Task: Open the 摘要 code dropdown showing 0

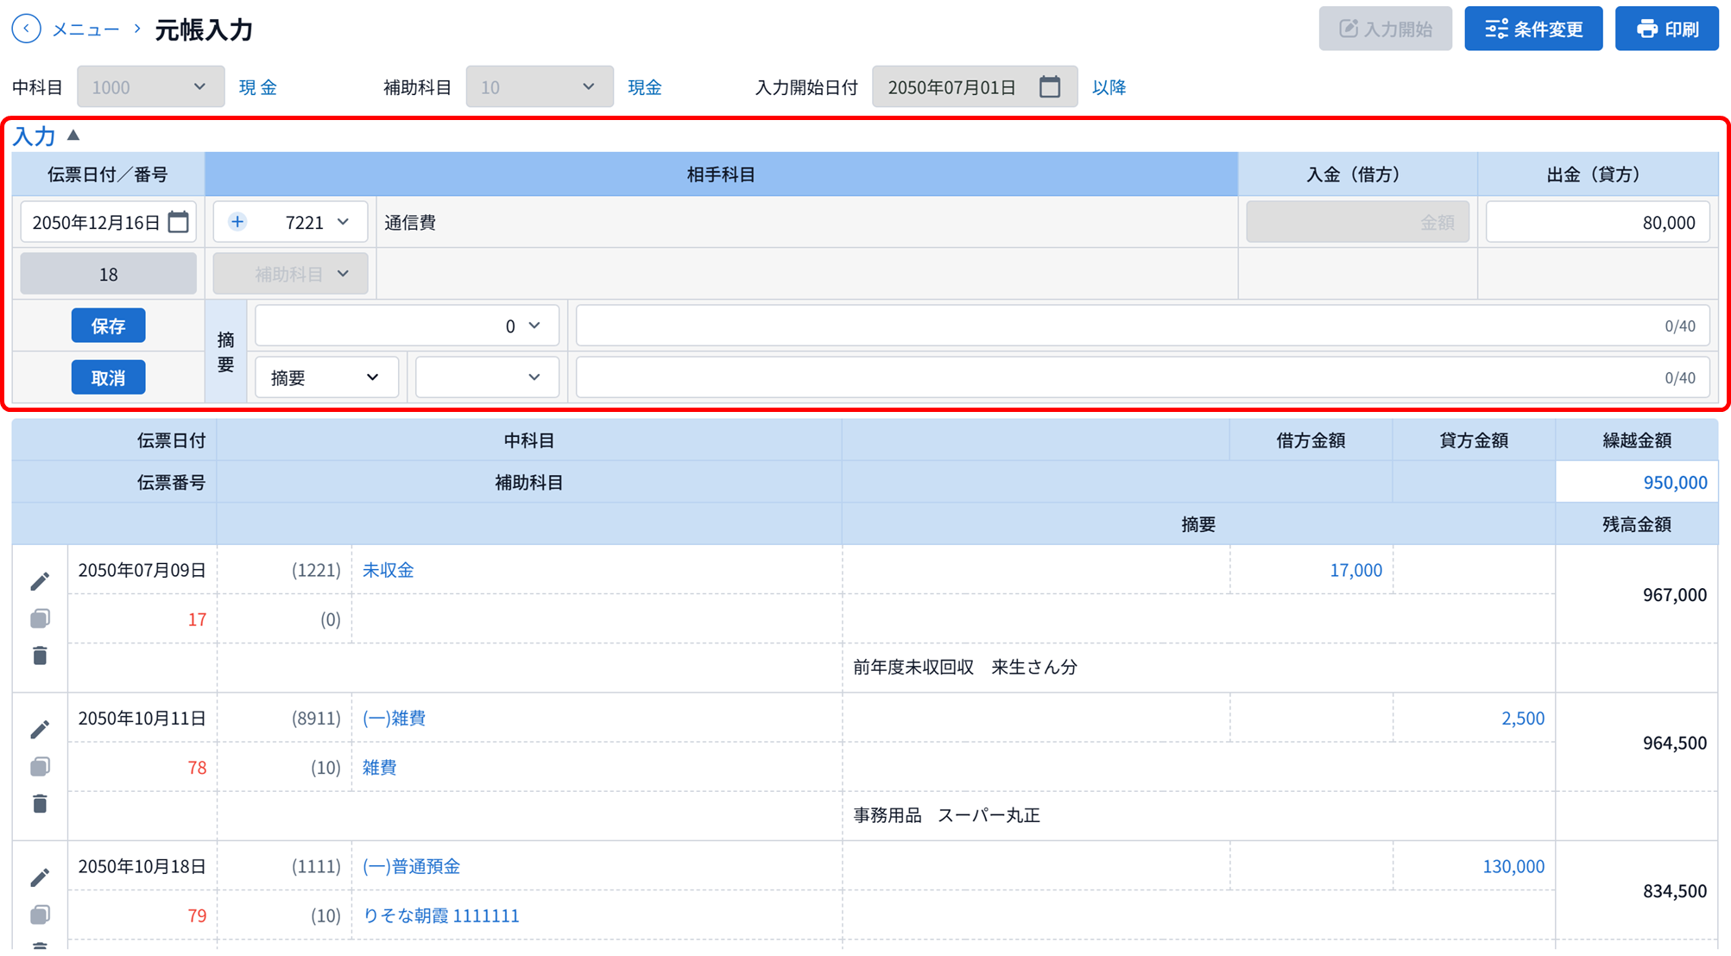Action: [x=407, y=326]
